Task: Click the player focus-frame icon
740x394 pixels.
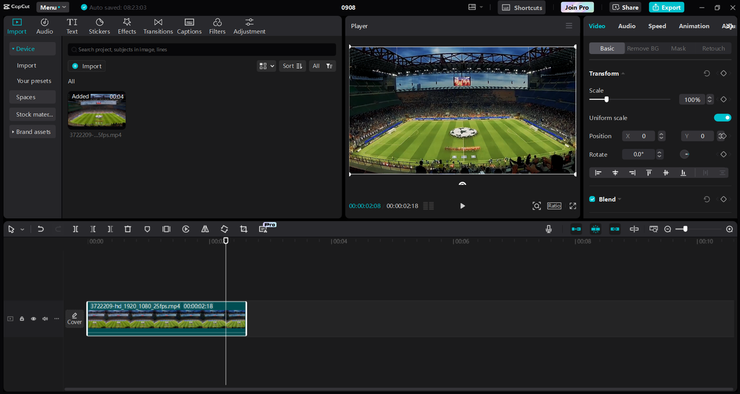Action: [536, 206]
